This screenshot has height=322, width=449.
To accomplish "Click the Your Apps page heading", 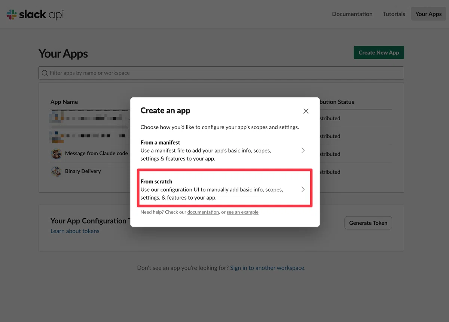I will (x=63, y=54).
